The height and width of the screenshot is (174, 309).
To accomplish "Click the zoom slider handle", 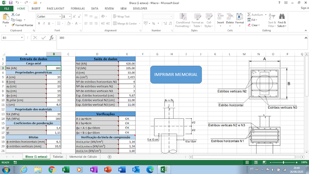I will 284,162.
